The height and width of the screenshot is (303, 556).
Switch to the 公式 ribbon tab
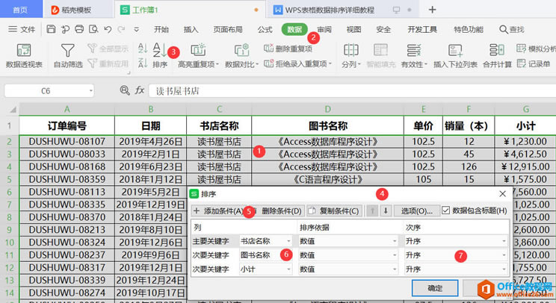click(x=265, y=29)
